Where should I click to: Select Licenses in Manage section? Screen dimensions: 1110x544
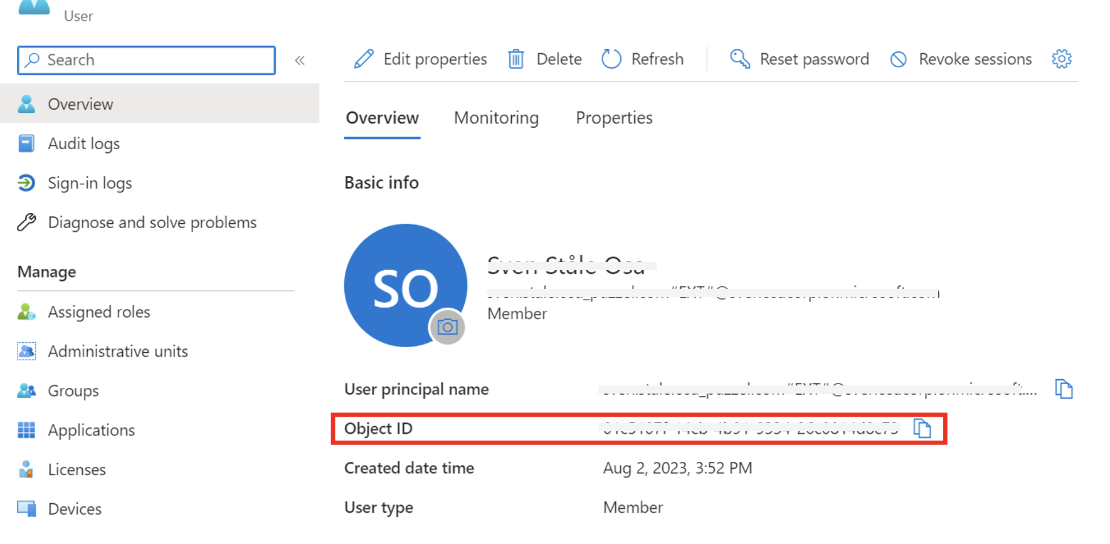77,469
